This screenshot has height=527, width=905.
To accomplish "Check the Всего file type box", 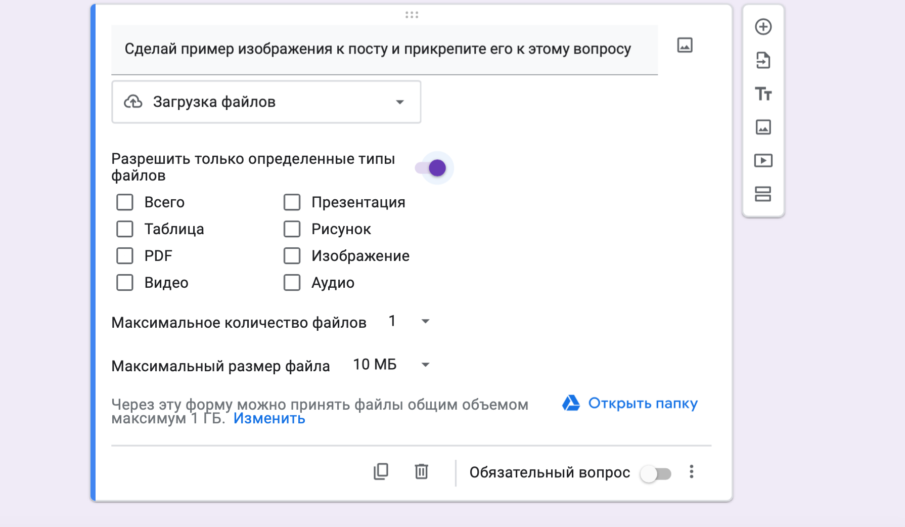I will click(125, 202).
